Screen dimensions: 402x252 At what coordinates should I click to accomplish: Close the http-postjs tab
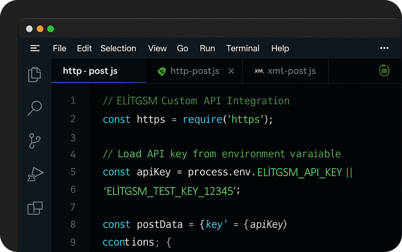(231, 71)
